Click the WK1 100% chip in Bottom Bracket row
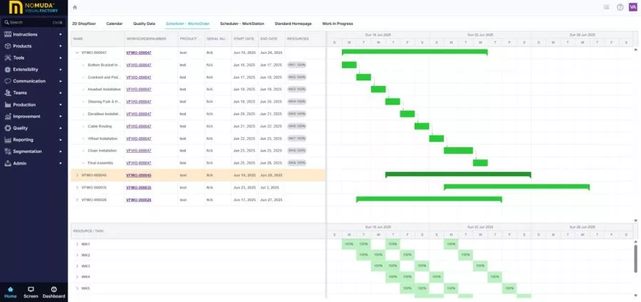Viewport: 641px width, 302px height. (297, 65)
